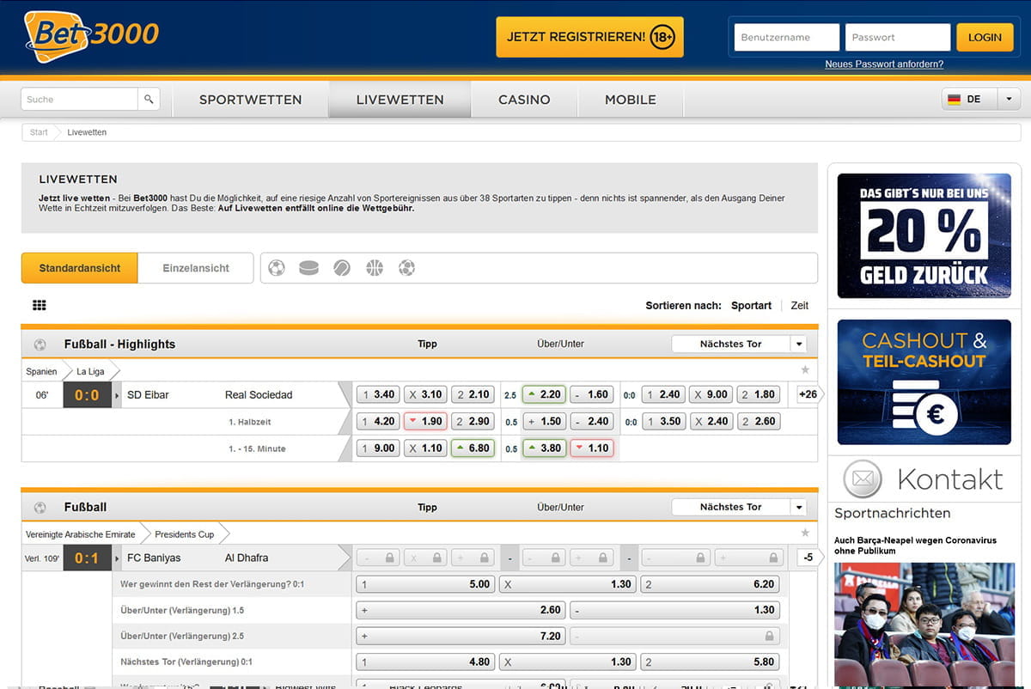This screenshot has height=689, width=1031.
Task: Click the Fußball - Highlights ball icon
Action: [x=40, y=344]
